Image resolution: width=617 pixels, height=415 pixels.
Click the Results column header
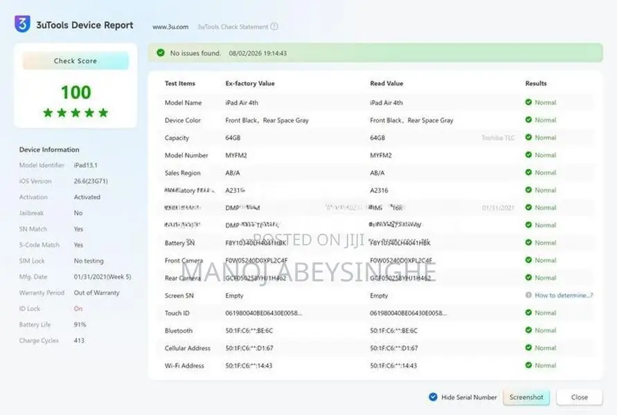(x=536, y=83)
